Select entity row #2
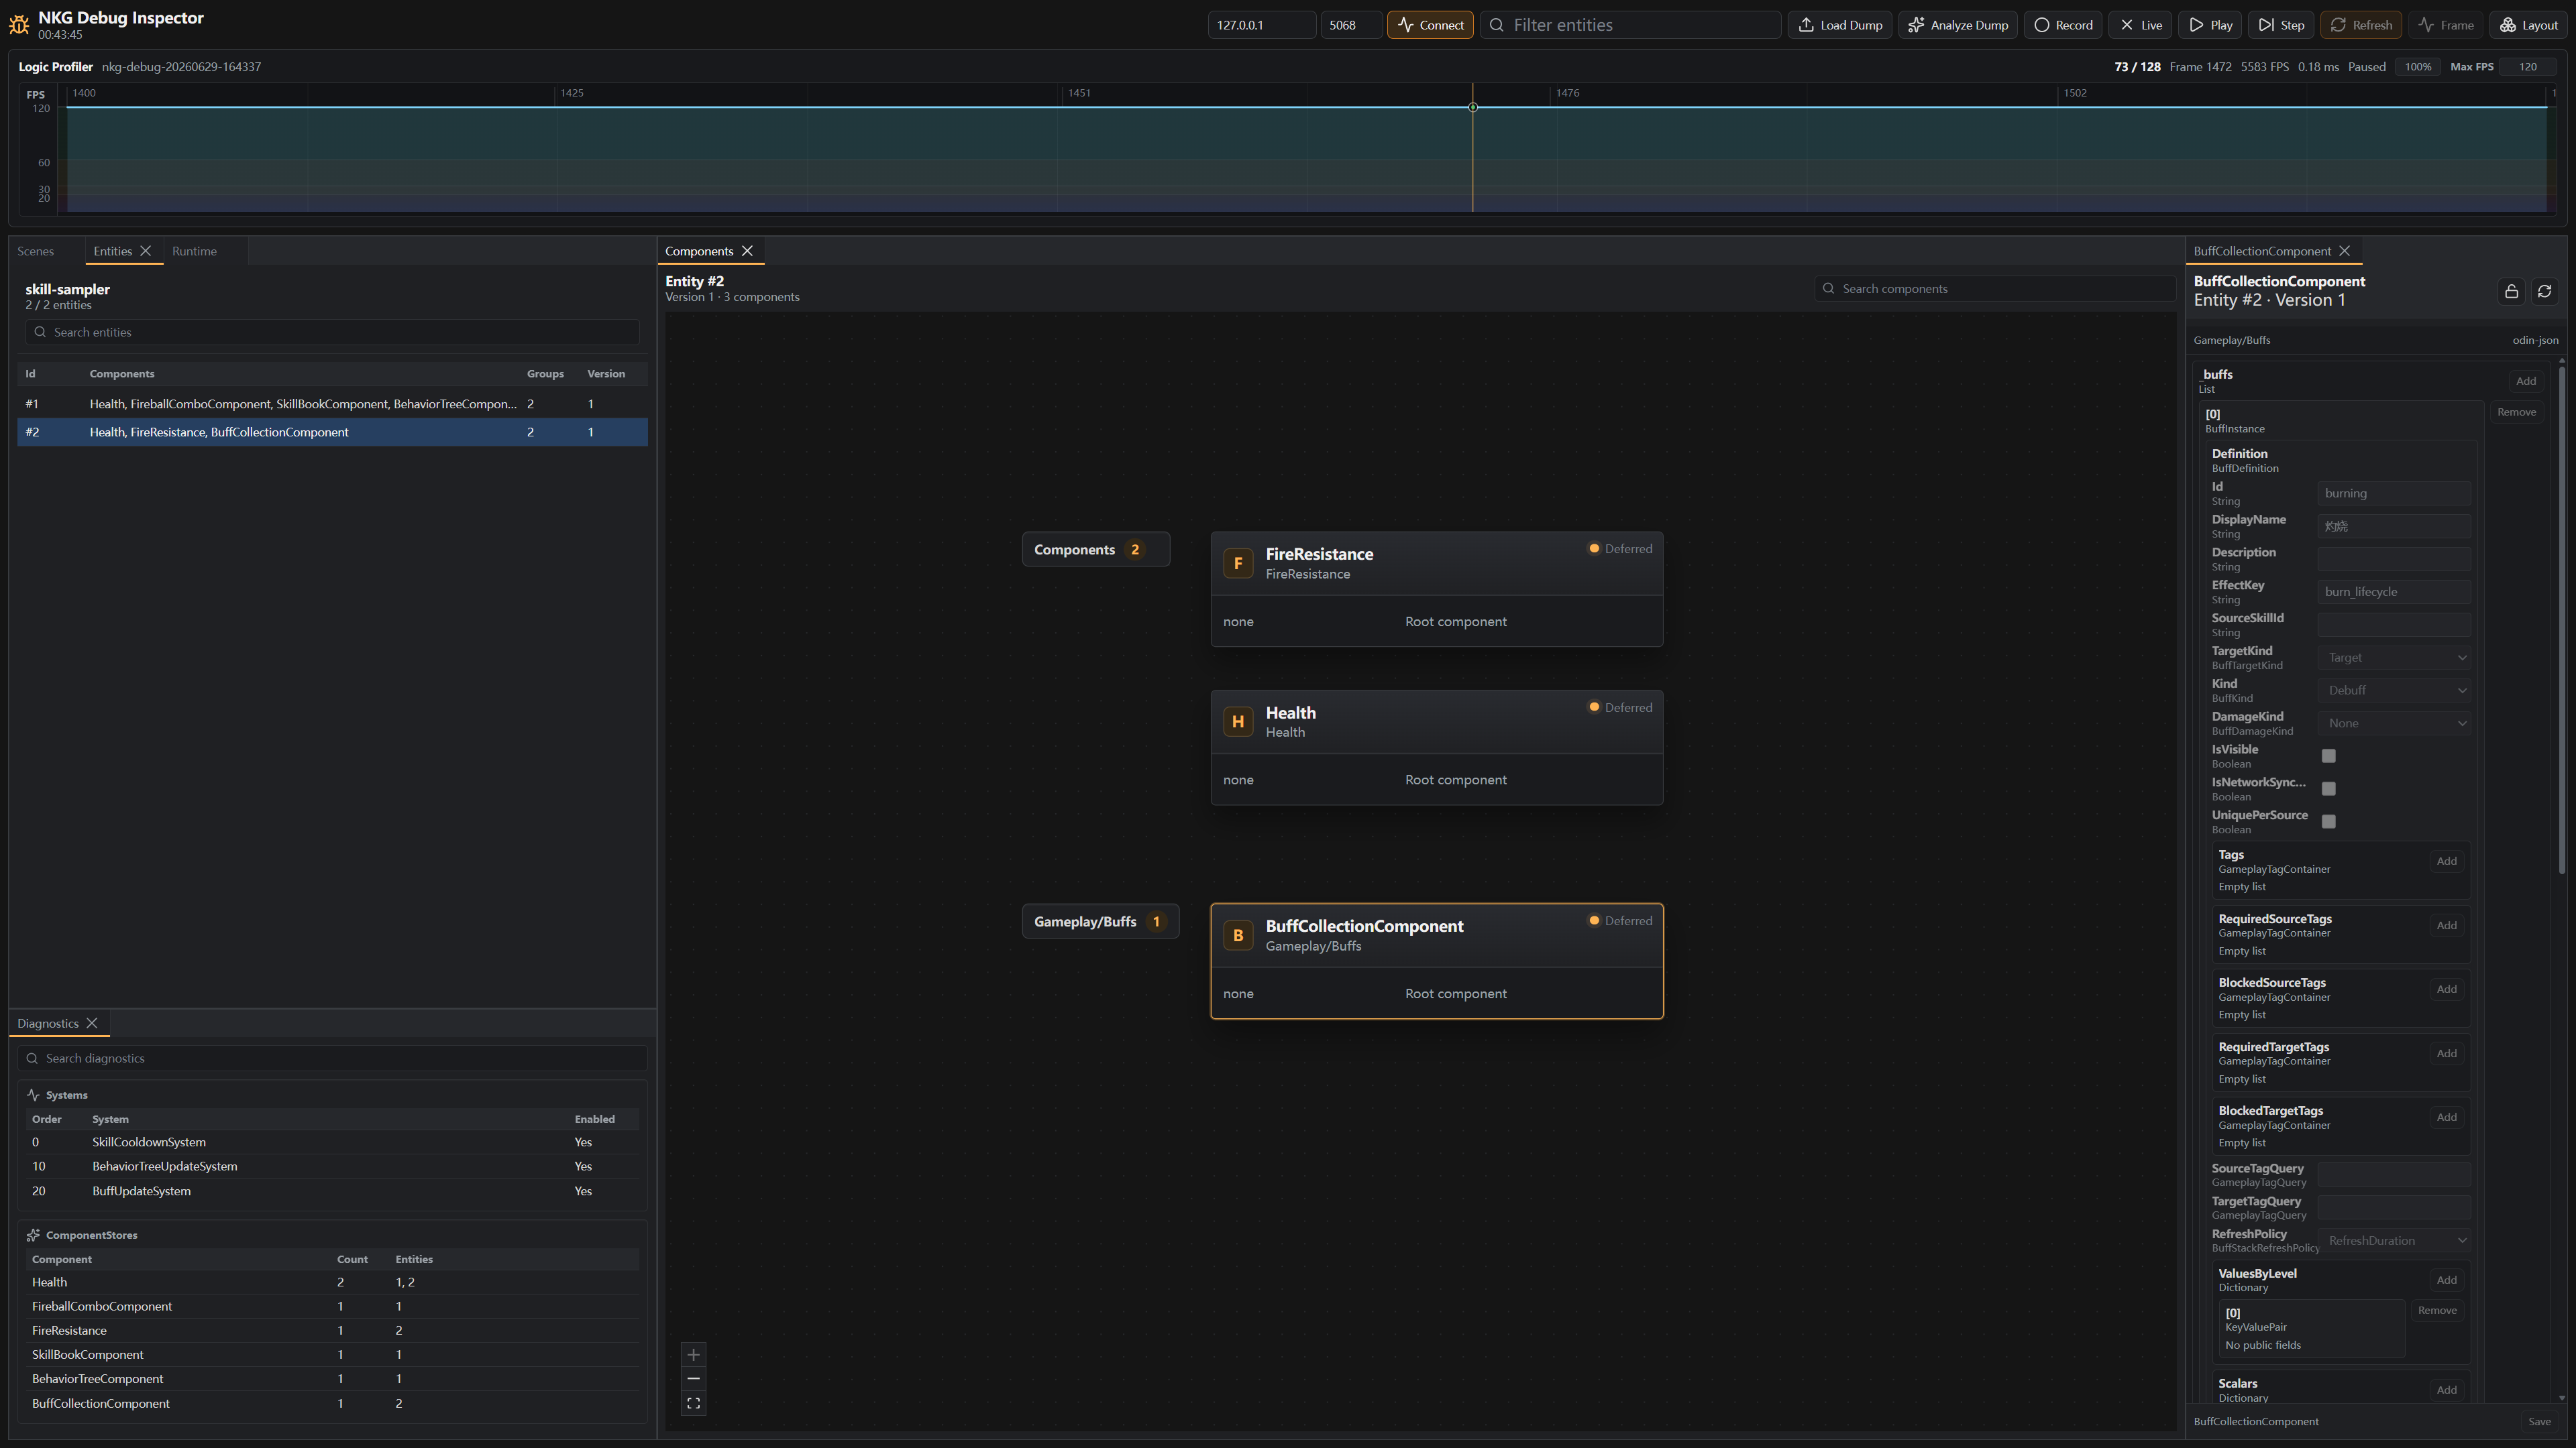Image resolution: width=2576 pixels, height=1448 pixels. click(332, 432)
